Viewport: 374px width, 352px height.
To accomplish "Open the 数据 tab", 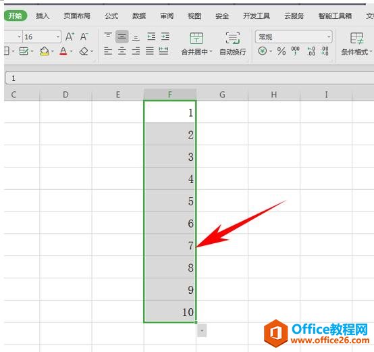I will tap(139, 16).
